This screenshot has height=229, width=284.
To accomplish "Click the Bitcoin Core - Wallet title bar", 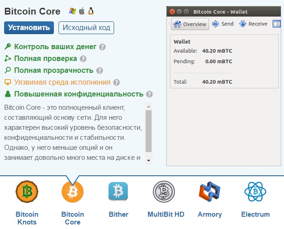I will [x=224, y=12].
